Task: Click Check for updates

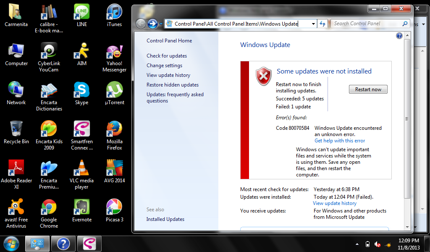Action: point(167,56)
